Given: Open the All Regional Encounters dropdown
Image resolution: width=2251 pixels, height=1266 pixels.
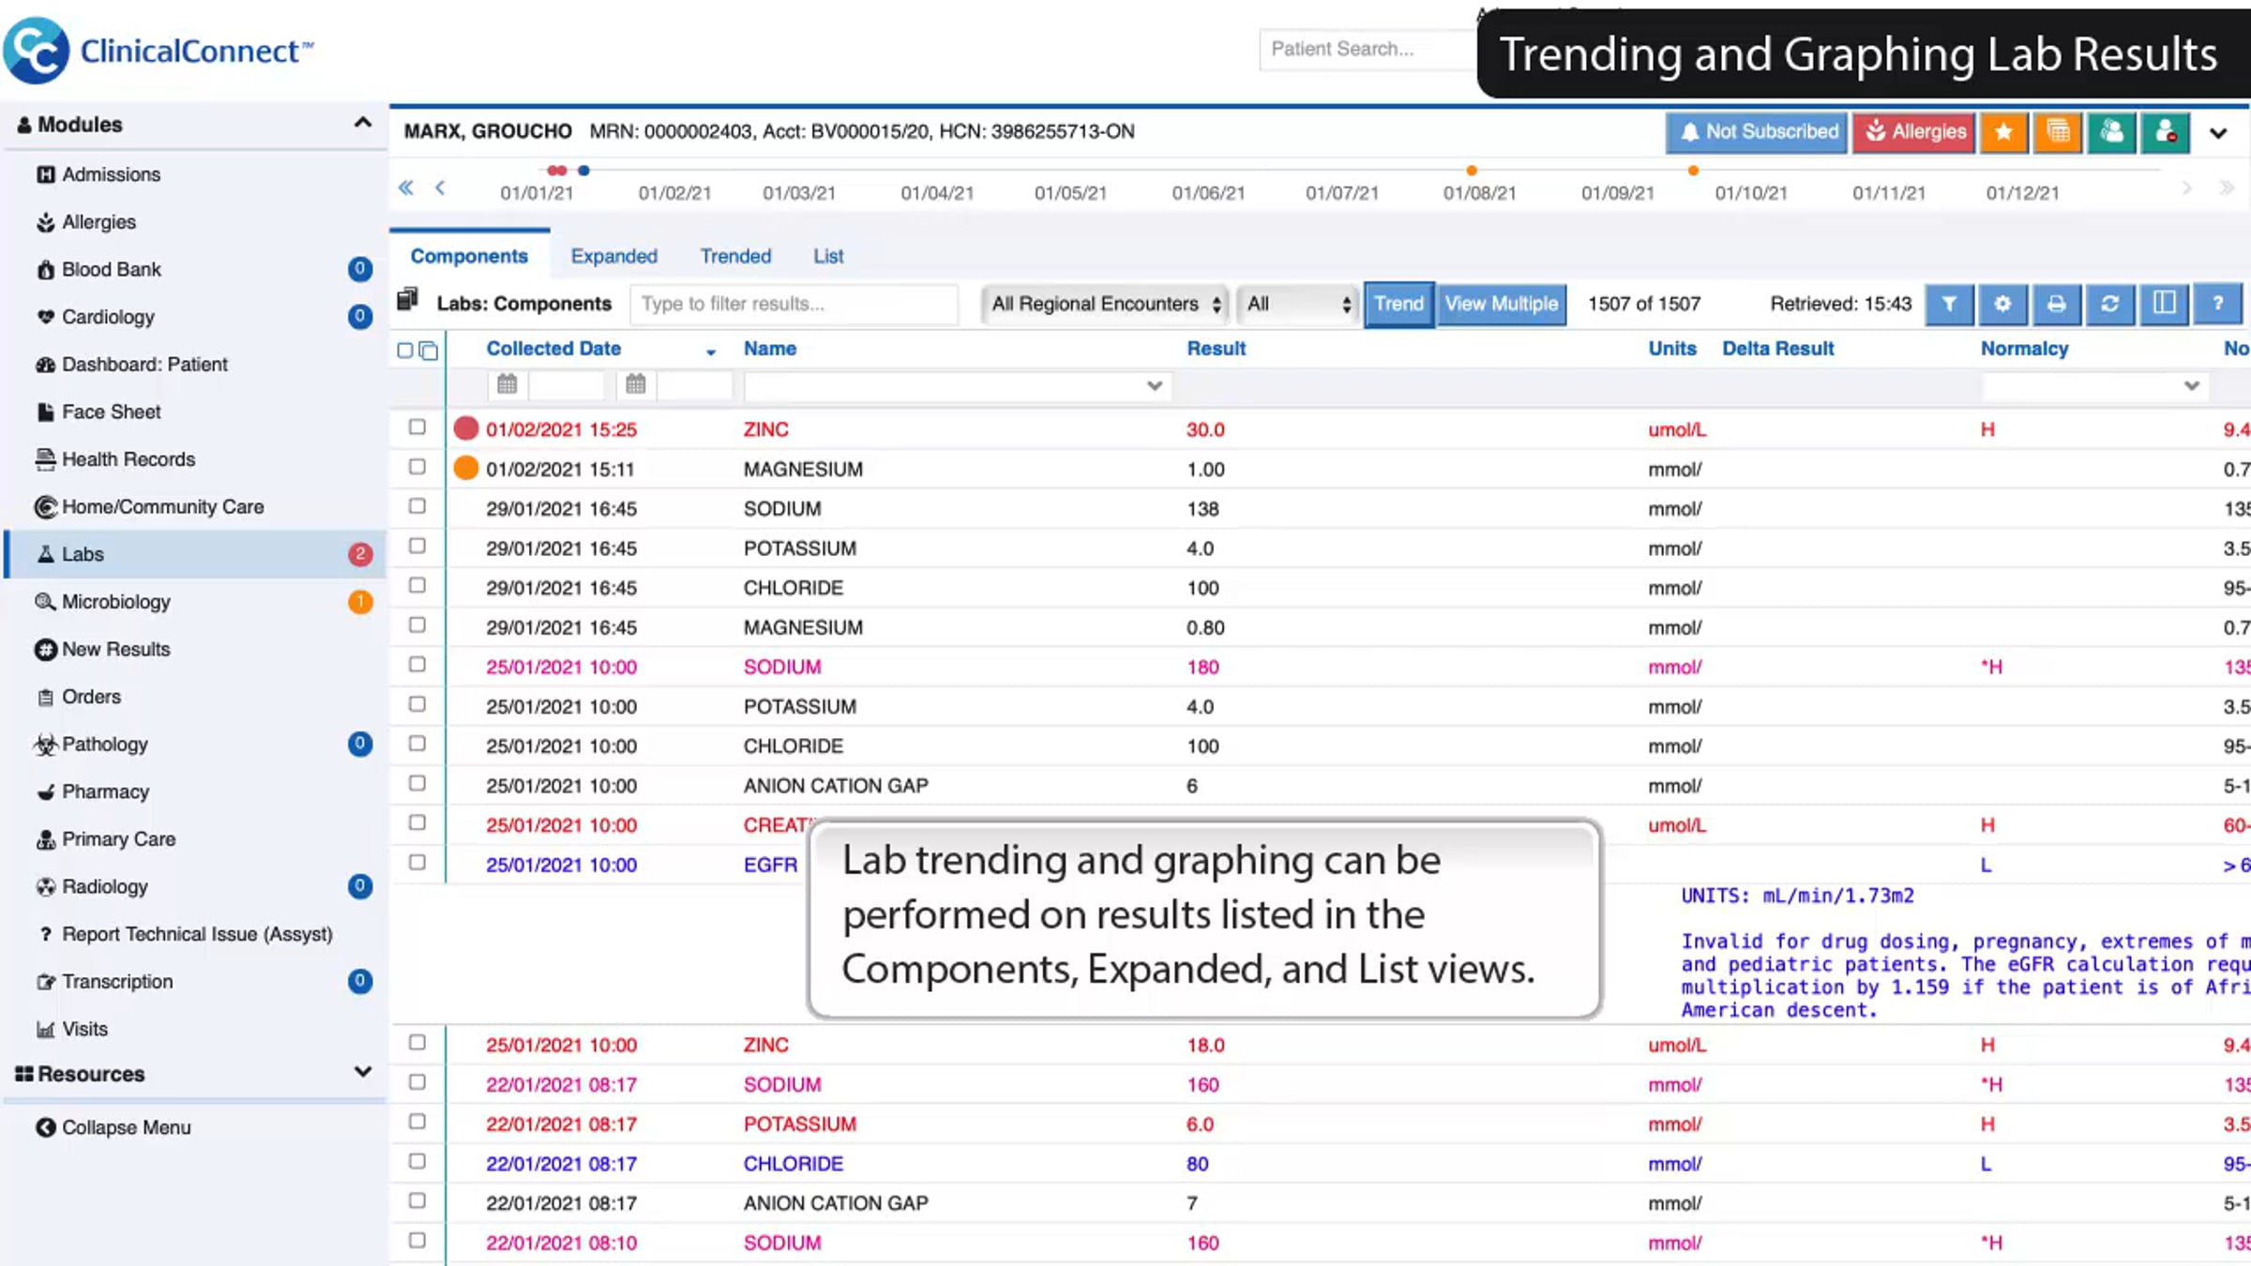Looking at the screenshot, I should coord(1105,304).
